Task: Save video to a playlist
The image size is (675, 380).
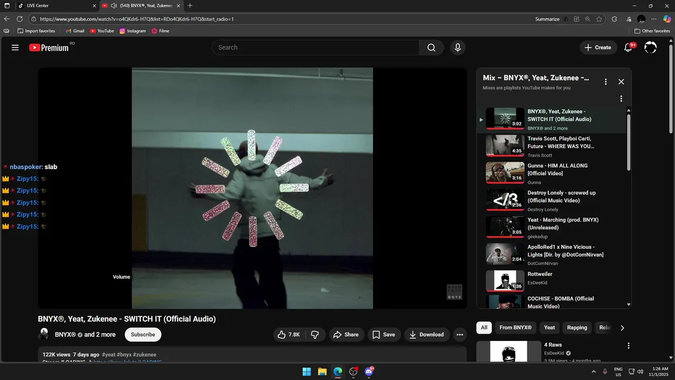Action: [383, 335]
